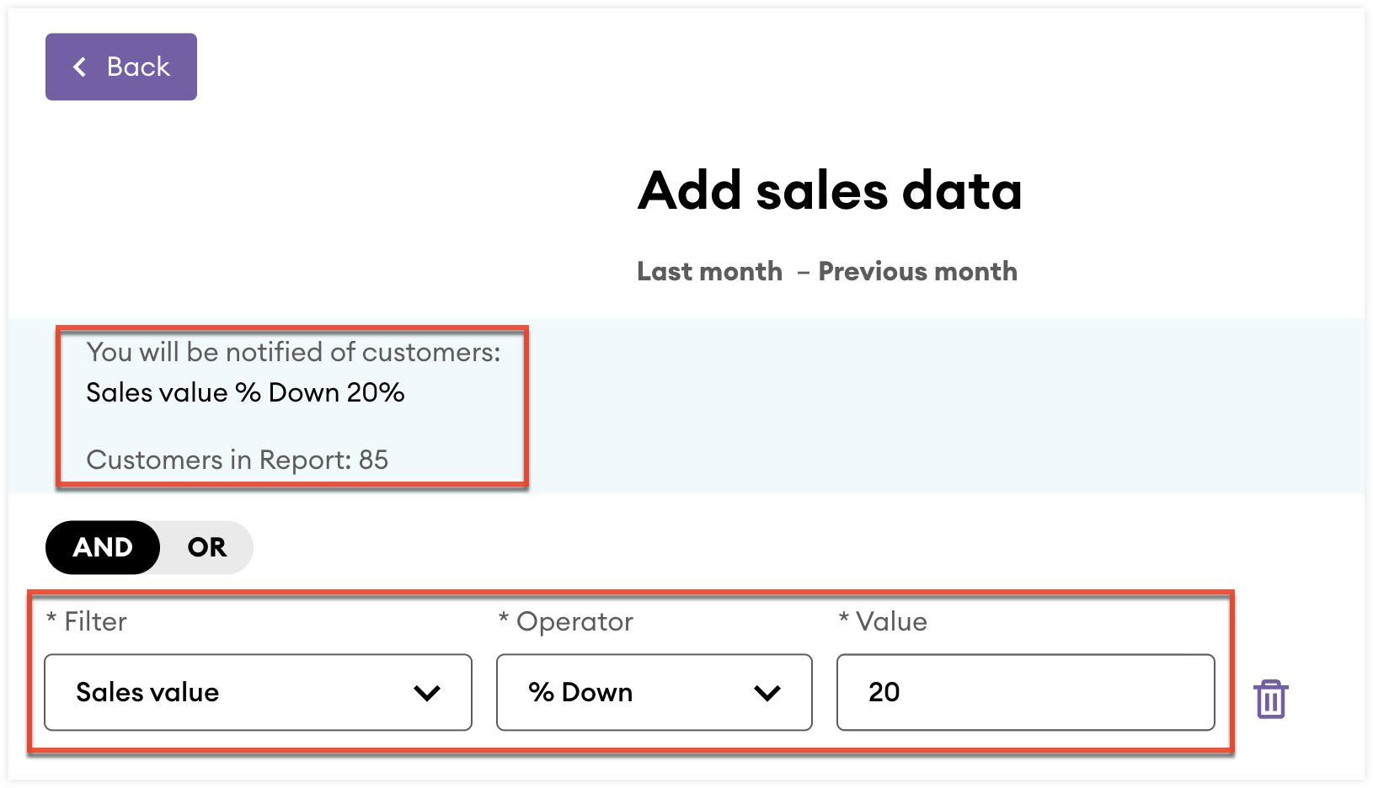
Task: Click the Previous month comparison label
Action: (918, 271)
